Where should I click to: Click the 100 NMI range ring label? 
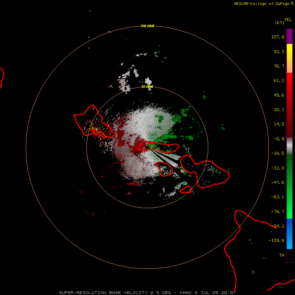tap(147, 26)
